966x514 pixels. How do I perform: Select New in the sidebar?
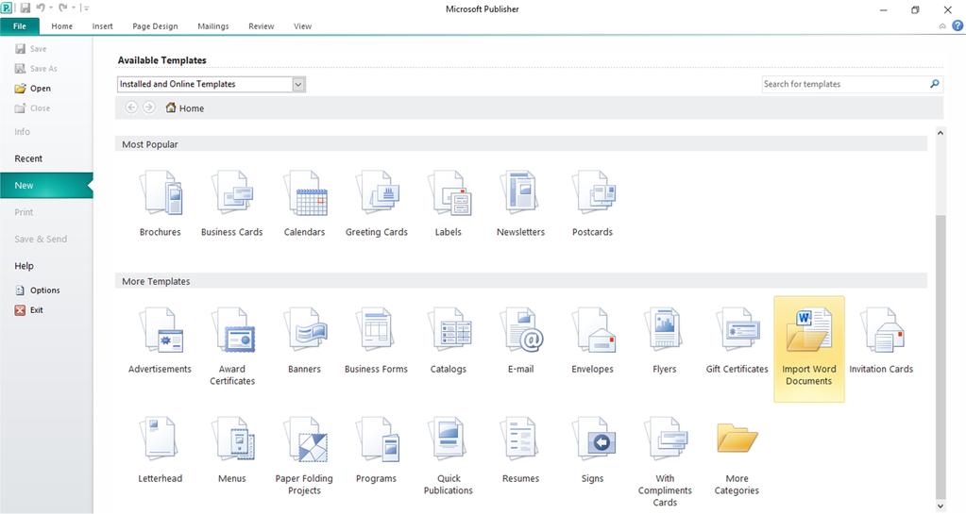coord(46,185)
